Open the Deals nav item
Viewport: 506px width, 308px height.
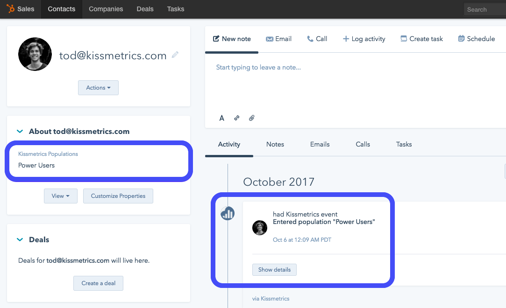(x=145, y=9)
